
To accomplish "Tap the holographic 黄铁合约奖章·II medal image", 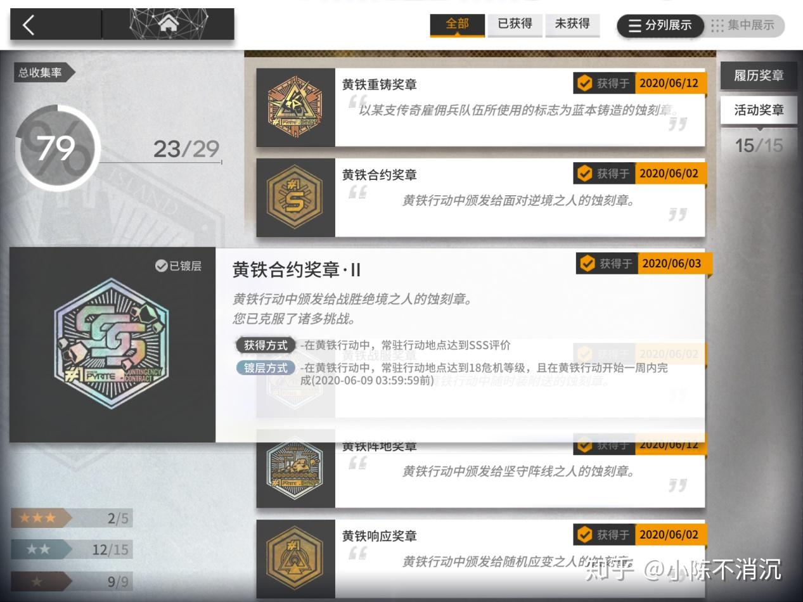I will (x=112, y=343).
